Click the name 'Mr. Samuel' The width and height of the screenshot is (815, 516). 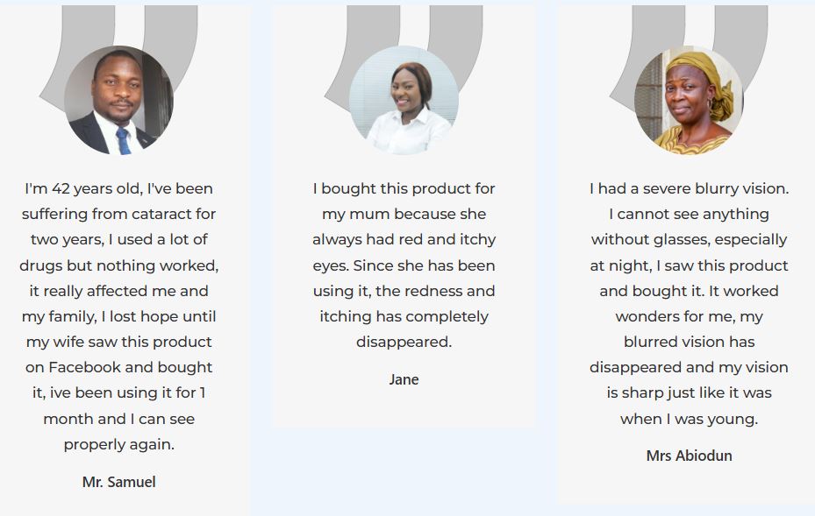pyautogui.click(x=118, y=482)
